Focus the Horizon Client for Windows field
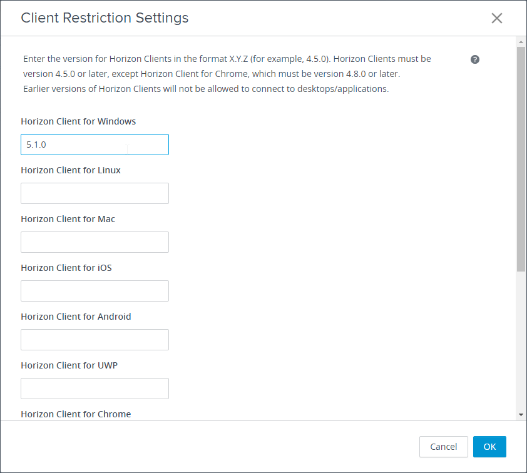Viewport: 527px width, 473px height. [x=95, y=145]
